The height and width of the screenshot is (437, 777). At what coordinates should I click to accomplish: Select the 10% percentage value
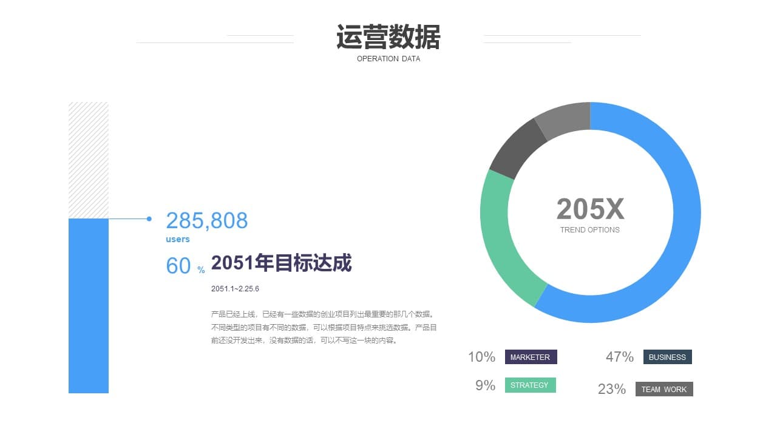pos(481,357)
